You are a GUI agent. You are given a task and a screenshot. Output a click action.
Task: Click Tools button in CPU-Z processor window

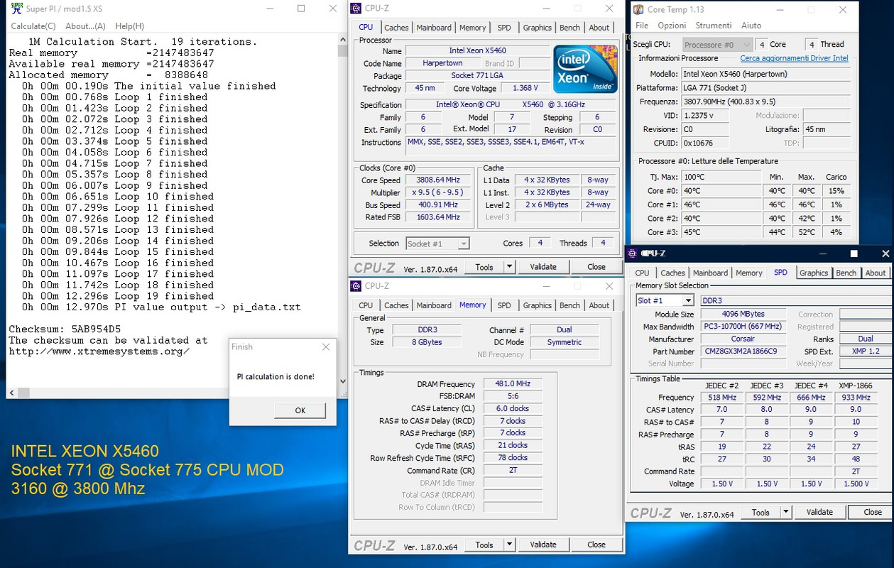click(484, 267)
